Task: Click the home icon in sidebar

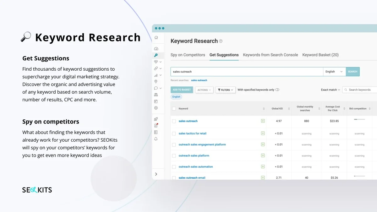Action: coord(156,38)
